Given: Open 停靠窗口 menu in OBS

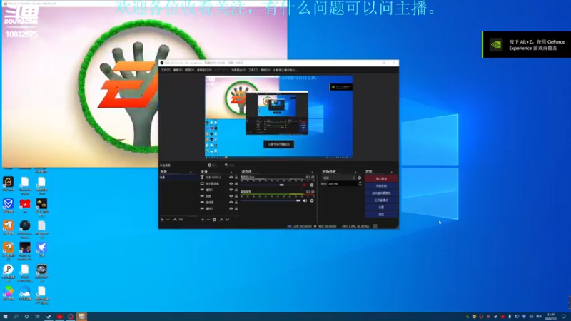Looking at the screenshot, I should (x=204, y=70).
